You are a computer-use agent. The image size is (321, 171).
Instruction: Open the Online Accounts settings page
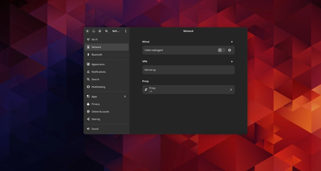[x=100, y=111]
